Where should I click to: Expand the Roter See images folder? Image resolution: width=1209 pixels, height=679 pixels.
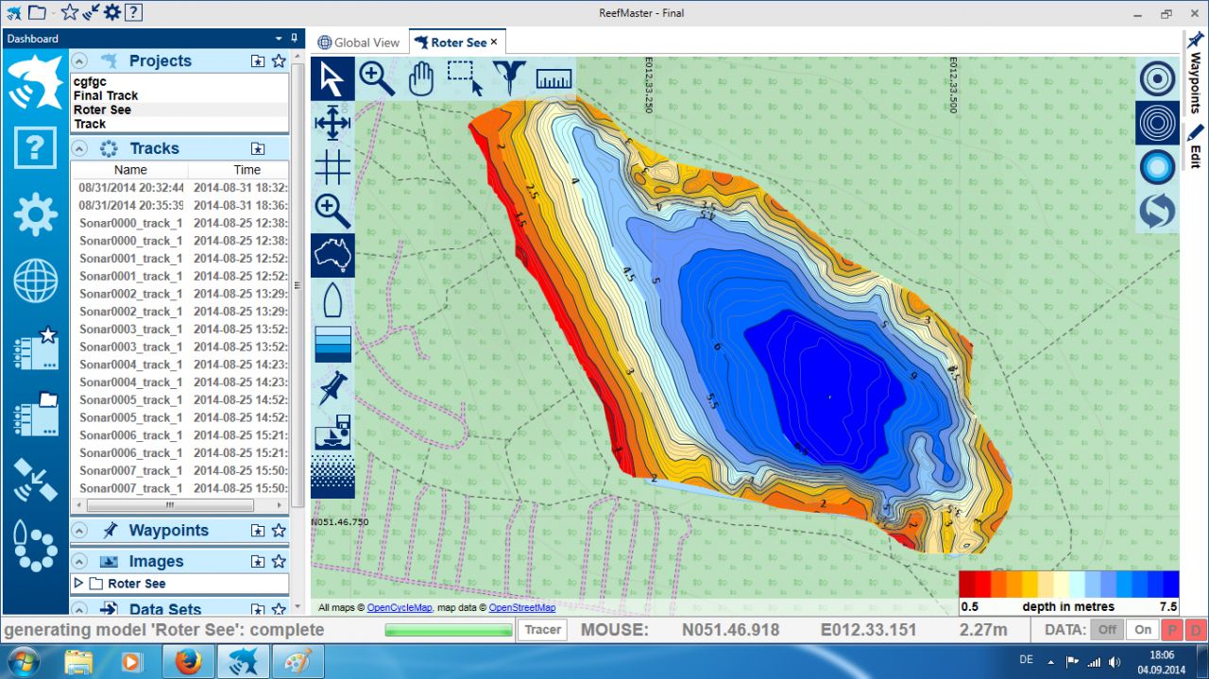(x=78, y=584)
